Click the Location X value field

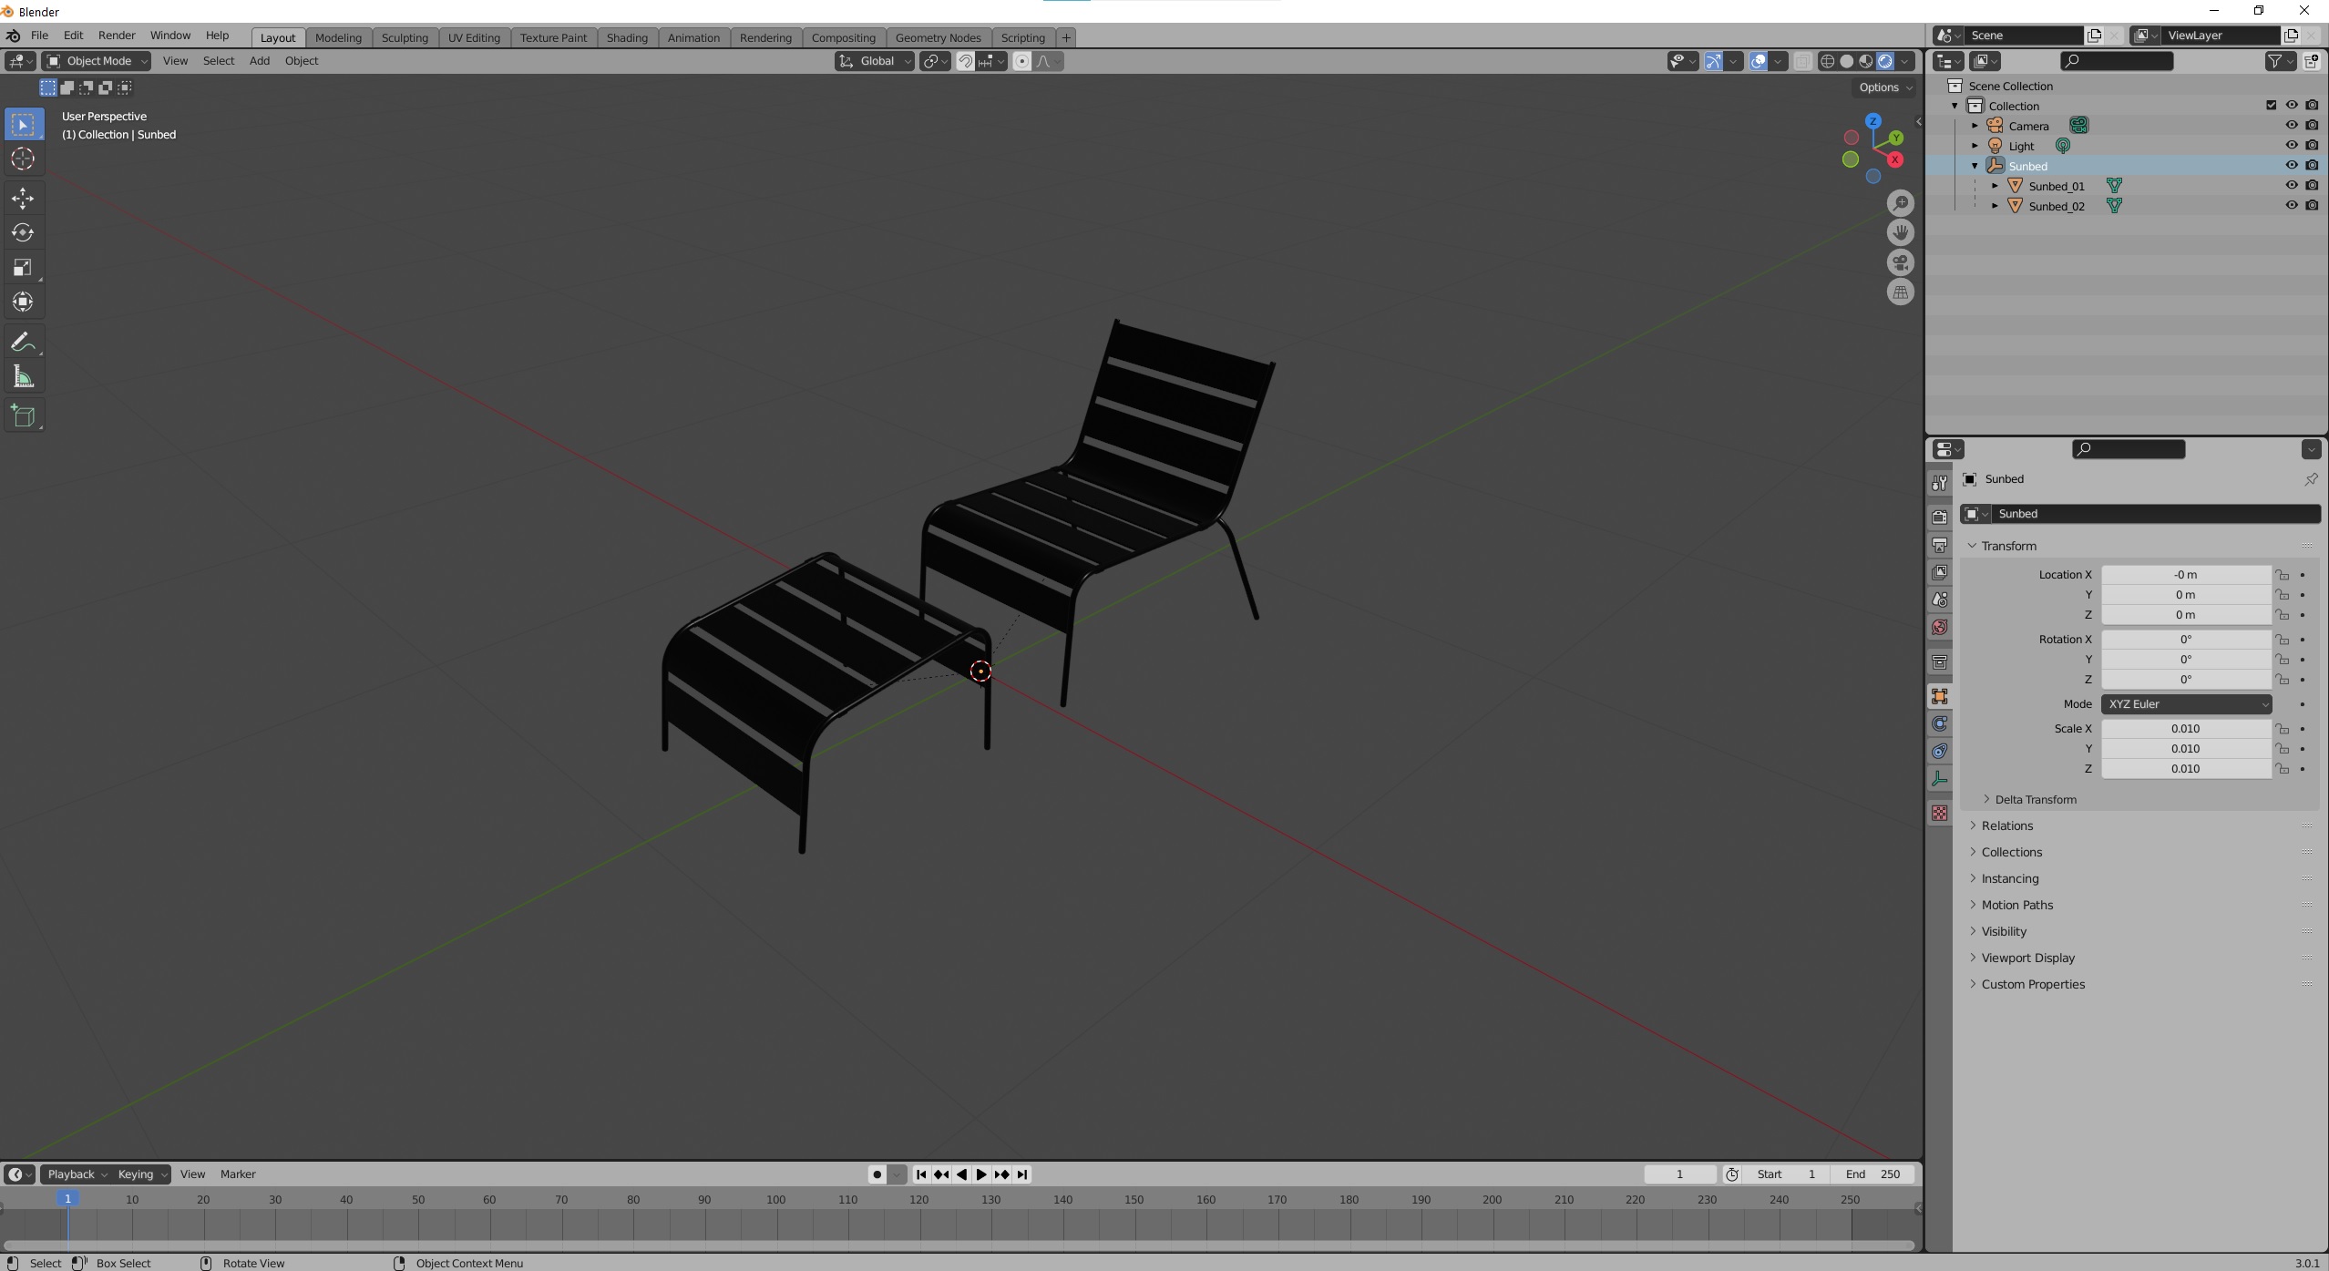click(x=2184, y=575)
